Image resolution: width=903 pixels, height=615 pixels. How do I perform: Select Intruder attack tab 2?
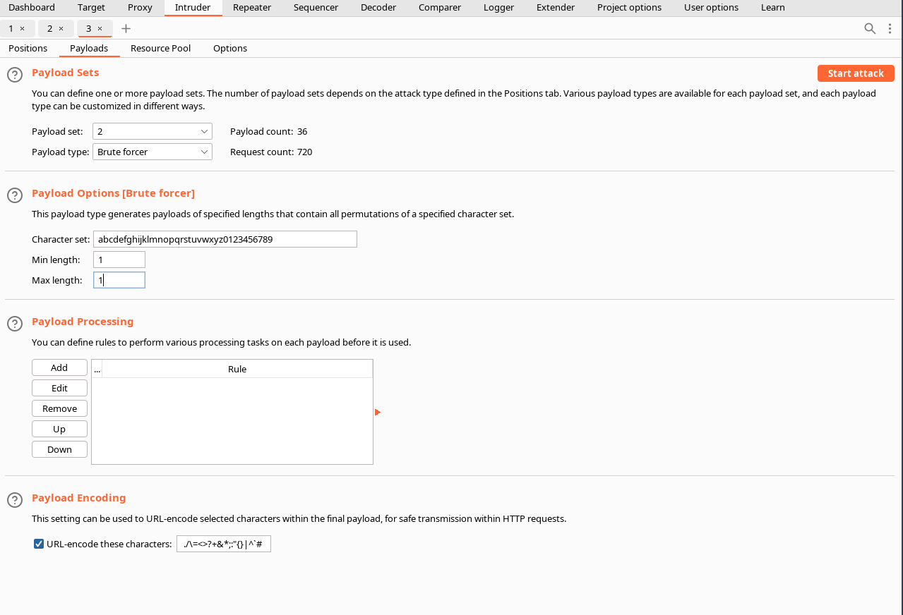point(50,28)
